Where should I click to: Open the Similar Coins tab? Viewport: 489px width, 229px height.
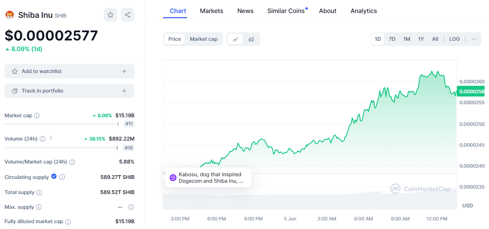286,11
